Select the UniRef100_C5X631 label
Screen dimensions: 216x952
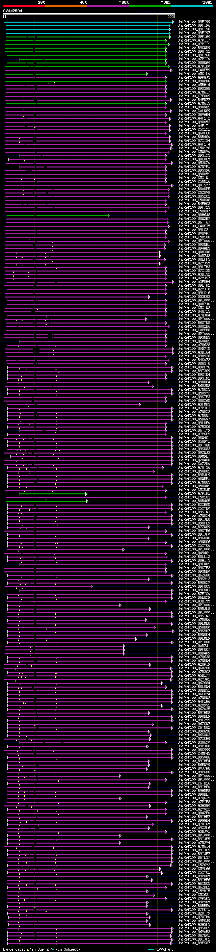pos(194,895)
